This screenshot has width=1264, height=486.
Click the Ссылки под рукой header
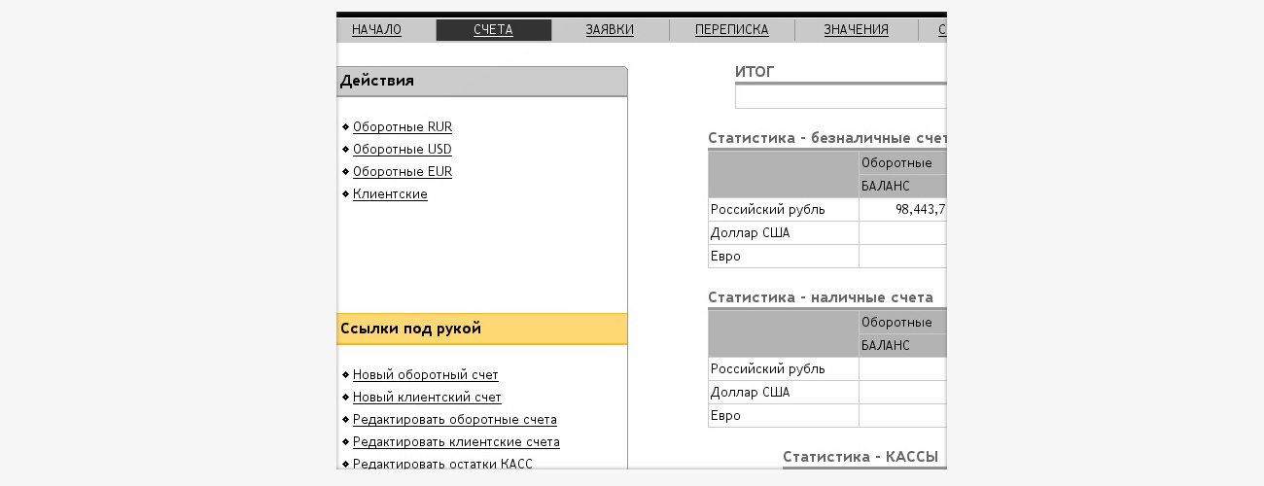coord(481,329)
